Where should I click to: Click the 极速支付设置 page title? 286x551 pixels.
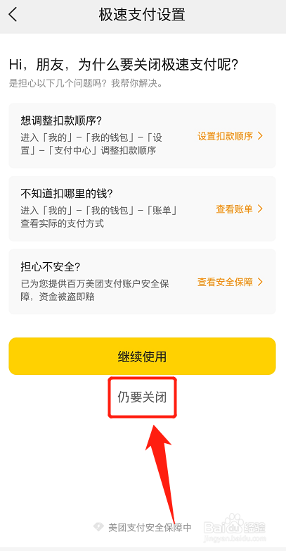click(142, 15)
